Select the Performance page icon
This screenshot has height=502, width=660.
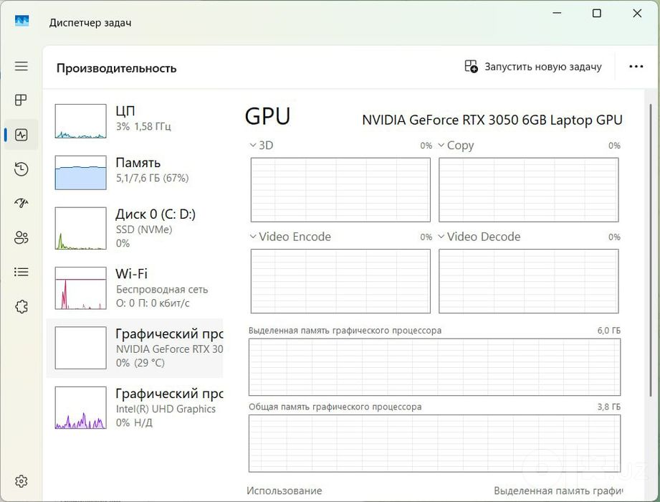[21, 135]
